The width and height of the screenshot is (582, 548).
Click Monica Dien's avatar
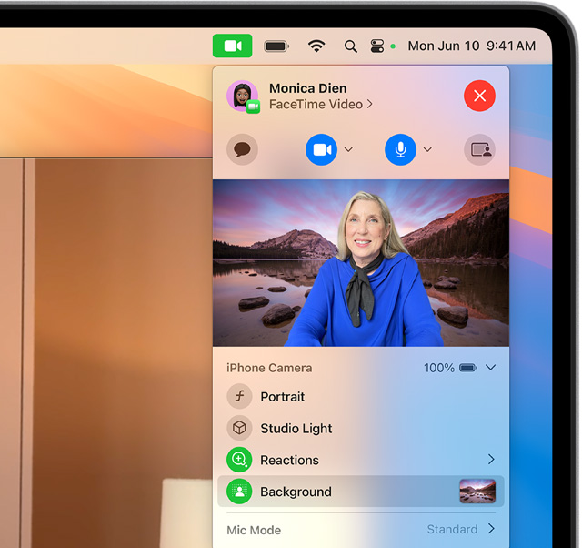point(243,96)
